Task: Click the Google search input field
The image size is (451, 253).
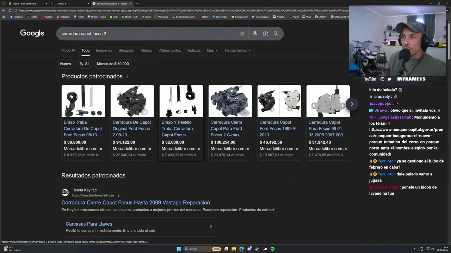Action: coord(148,34)
